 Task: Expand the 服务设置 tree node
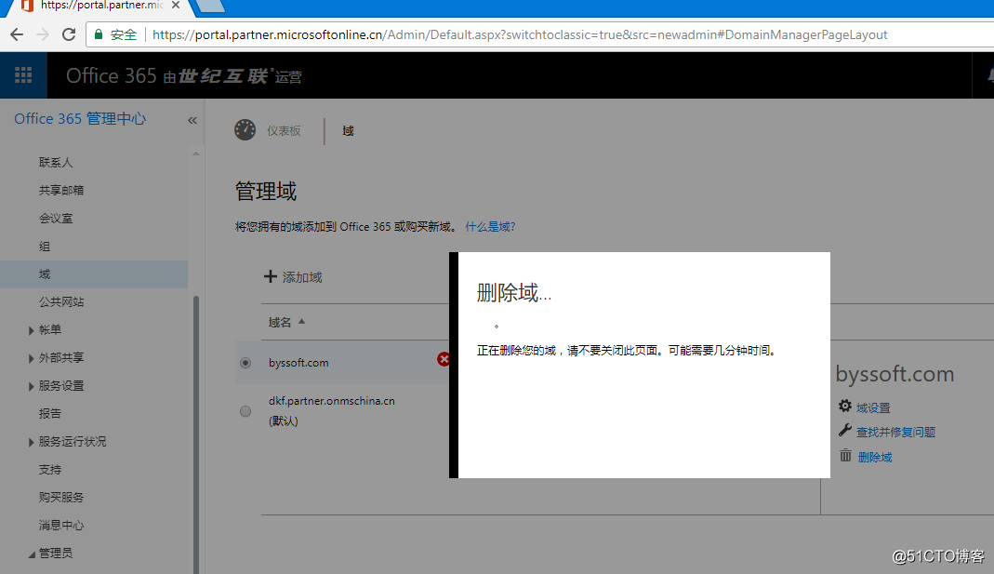(31, 386)
